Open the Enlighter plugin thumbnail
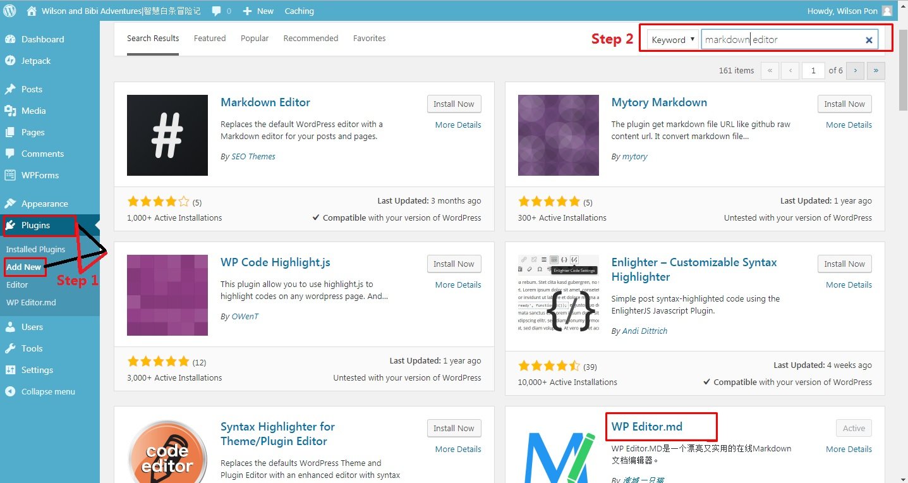Screen dimensions: 908x483 click(559, 295)
